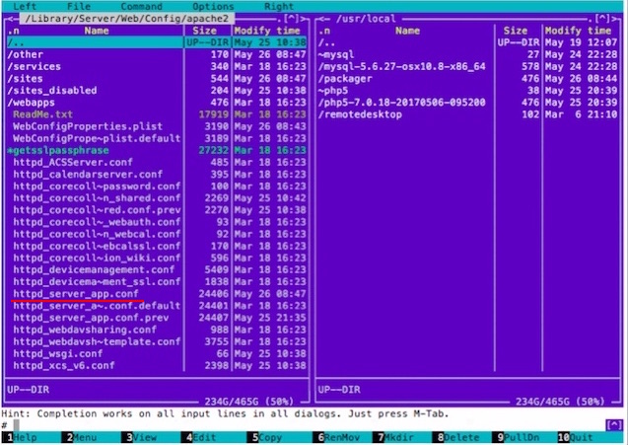
Task: Click the left panel '.n' sort indicator
Action: pos(13,31)
